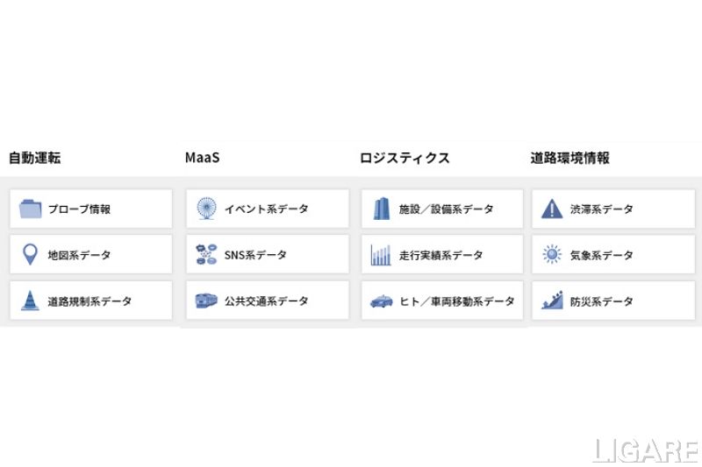Click the Ferris wheel icon for イベント系データ
702x467 pixels.
(207, 209)
